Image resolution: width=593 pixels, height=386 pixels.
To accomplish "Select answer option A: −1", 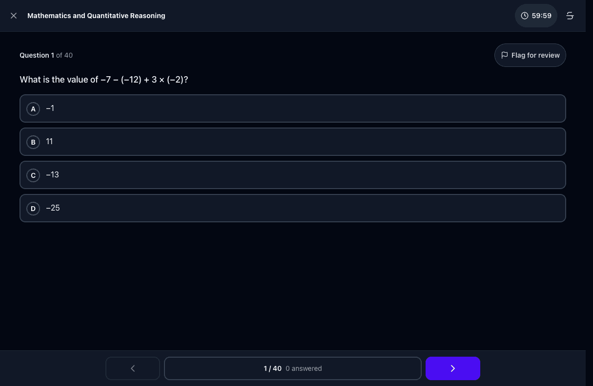I will pyautogui.click(x=293, y=108).
